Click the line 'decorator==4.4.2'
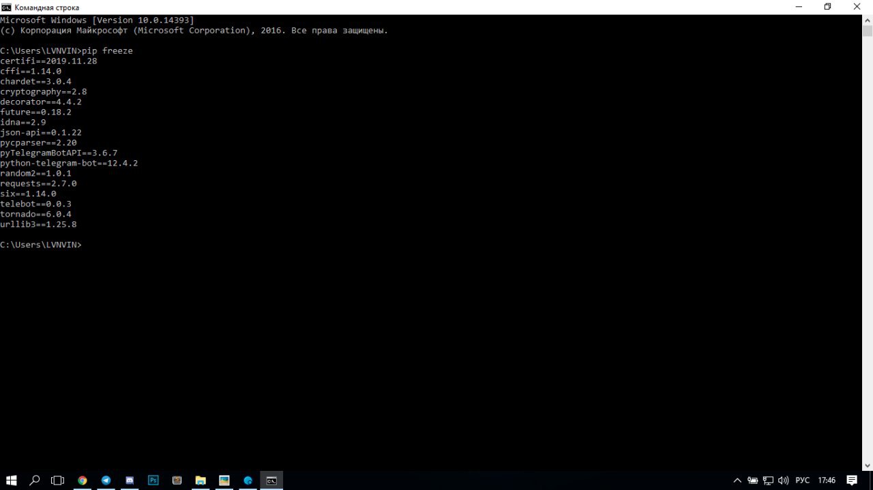Screen dimensions: 873x490 [x=41, y=102]
